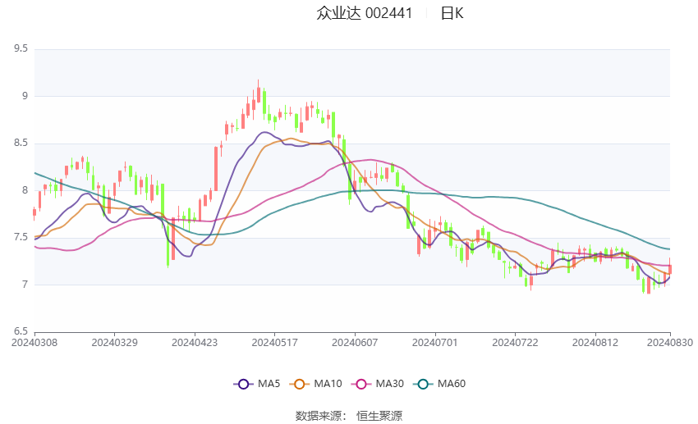Screen dimensions: 698x424
Task: Open the 恒生聚源 data source link
Action: pyautogui.click(x=379, y=416)
